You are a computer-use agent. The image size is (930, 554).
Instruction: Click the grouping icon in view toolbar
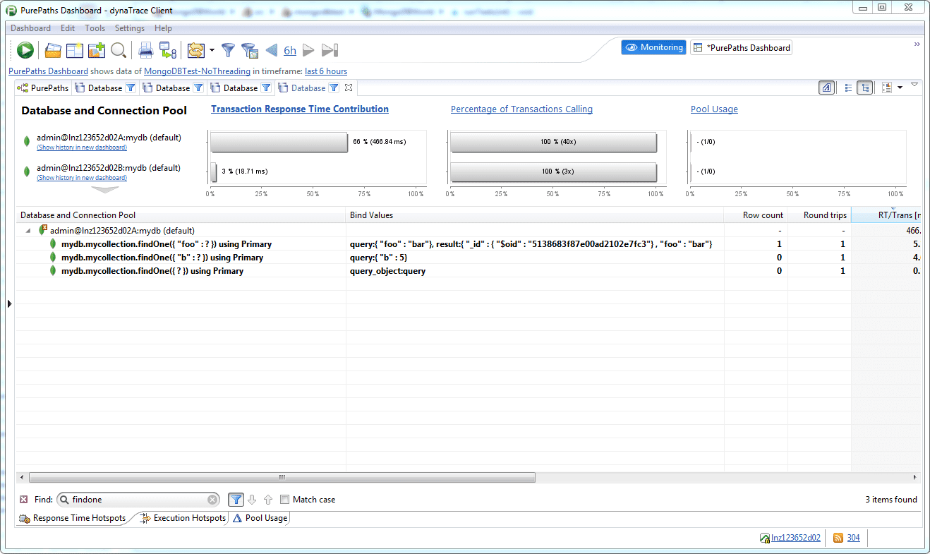coord(887,88)
